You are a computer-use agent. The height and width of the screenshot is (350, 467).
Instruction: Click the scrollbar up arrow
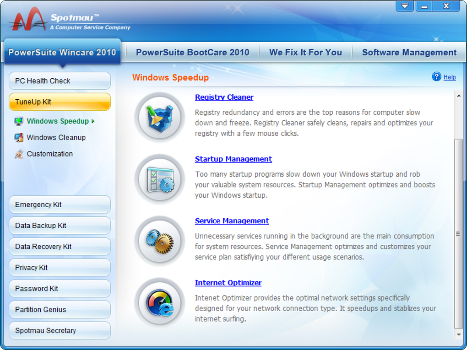459,96
